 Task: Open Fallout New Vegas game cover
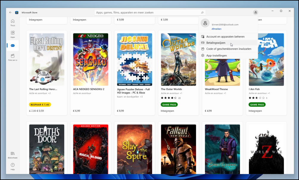178,149
